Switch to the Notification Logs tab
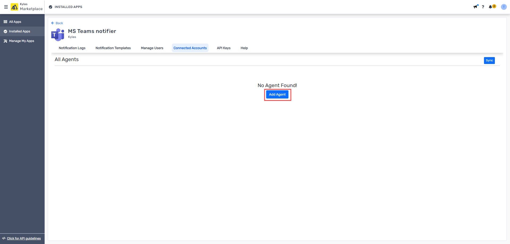 point(72,48)
